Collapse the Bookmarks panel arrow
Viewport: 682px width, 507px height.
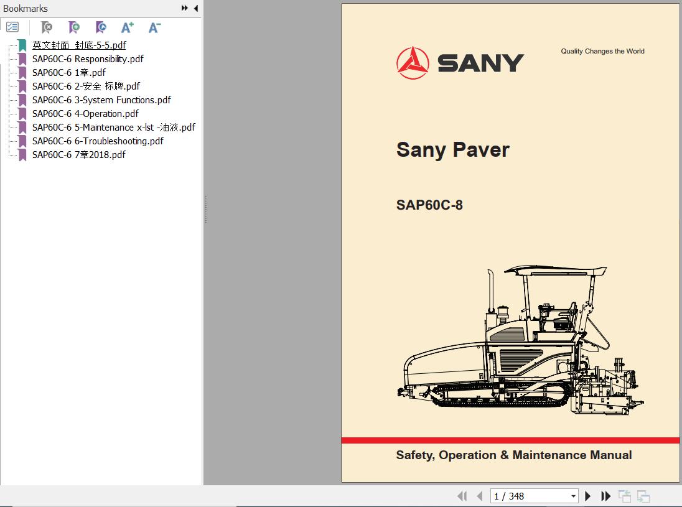196,8
